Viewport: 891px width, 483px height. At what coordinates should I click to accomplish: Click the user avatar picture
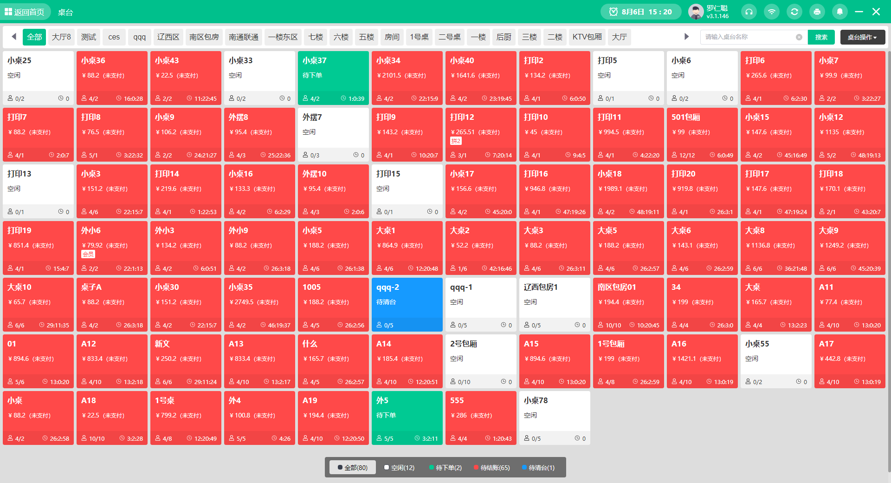click(695, 12)
